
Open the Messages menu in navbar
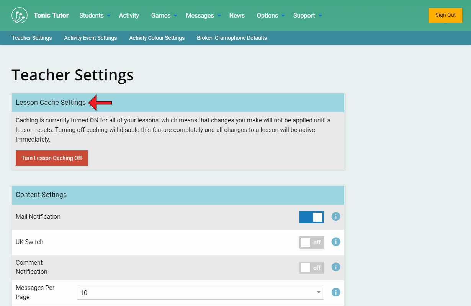[x=203, y=16]
